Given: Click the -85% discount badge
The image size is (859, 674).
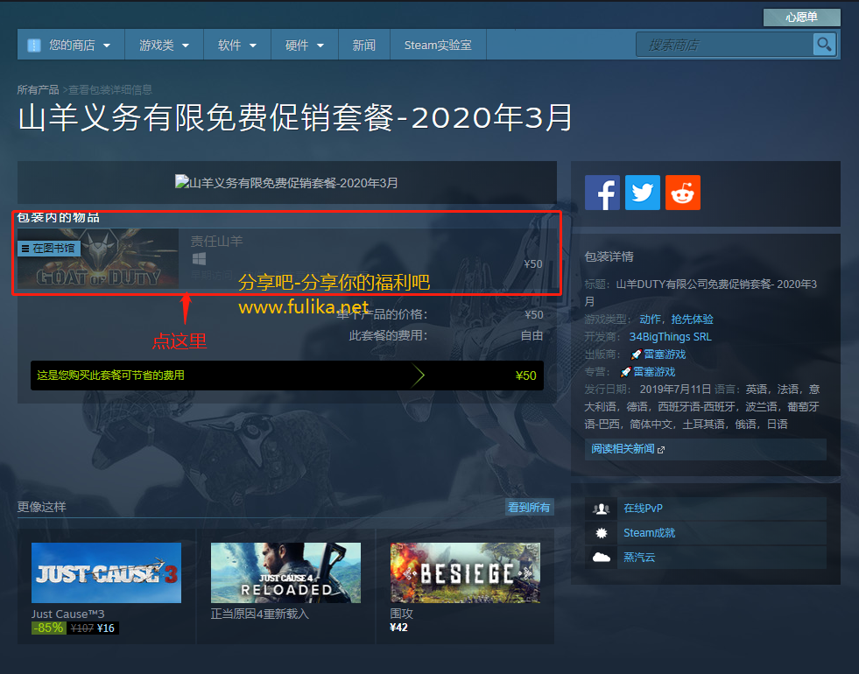Looking at the screenshot, I should coord(49,628).
